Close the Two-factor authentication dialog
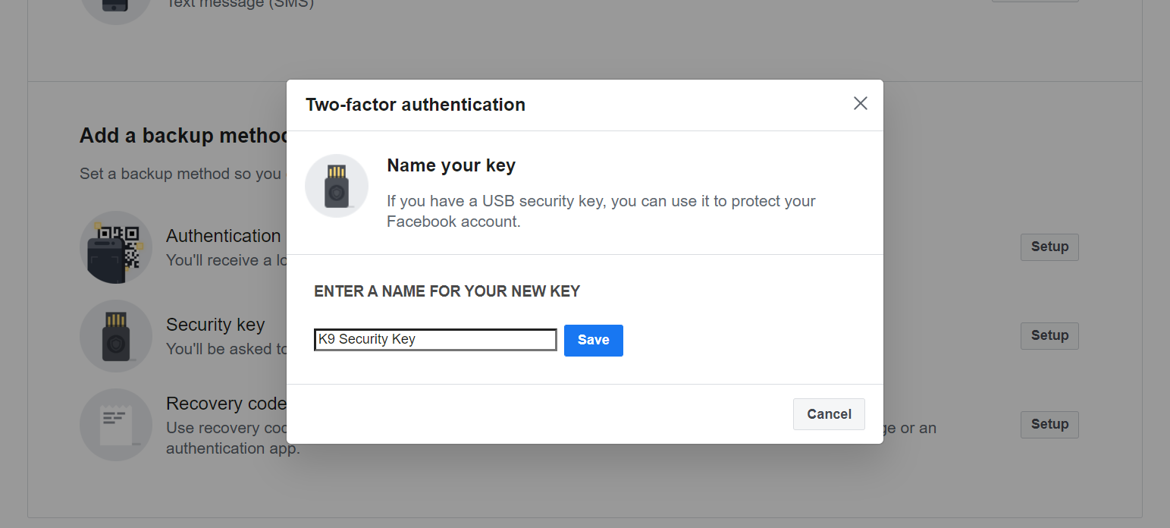1170x528 pixels. click(860, 103)
